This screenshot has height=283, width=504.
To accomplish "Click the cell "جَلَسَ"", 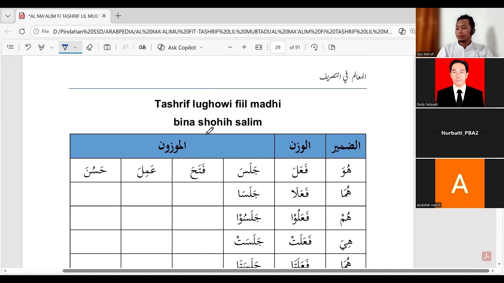I will coord(249,170).
